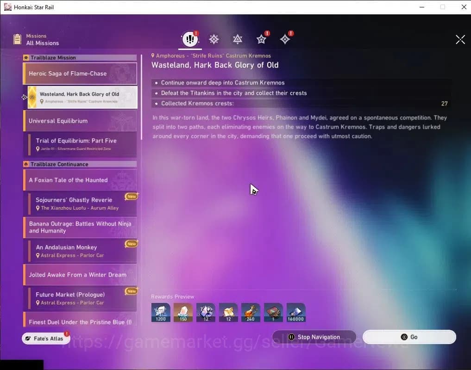
Task: Select Sojourners' Ghastly Reverie mission
Action: pyautogui.click(x=82, y=203)
